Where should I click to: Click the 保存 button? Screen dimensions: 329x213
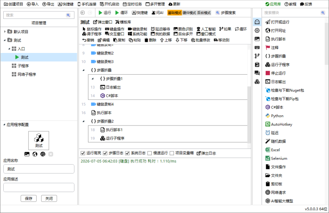click(x=28, y=199)
